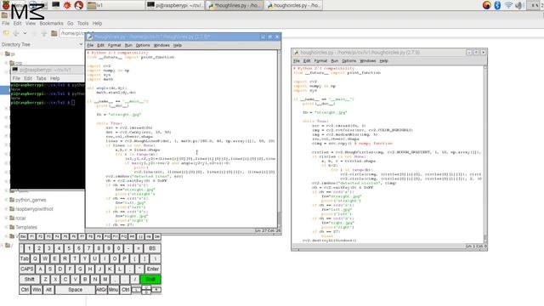544x306 pixels.
Task: Switch to the pi@raspberrypi terminal taskbar button
Action: pyautogui.click(x=175, y=5)
